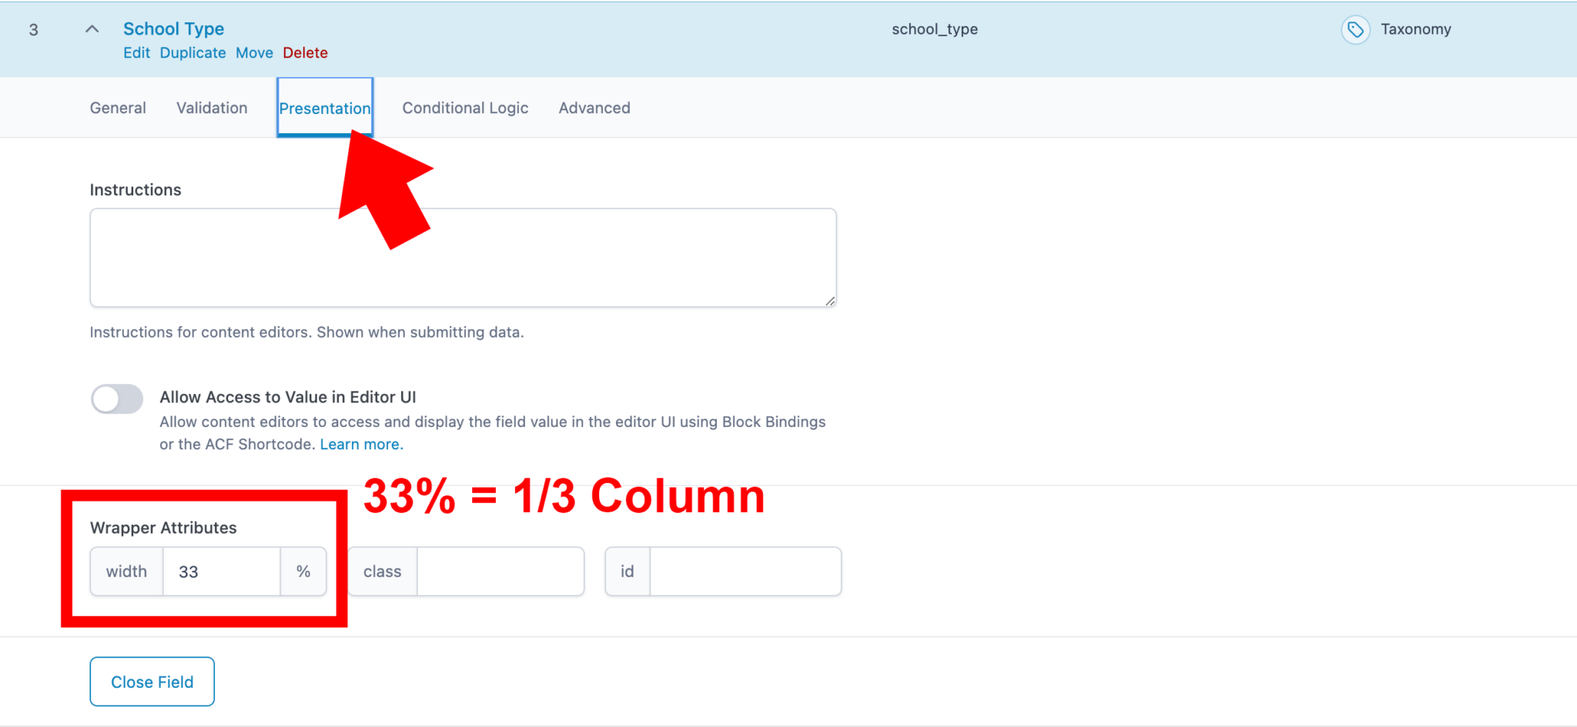Click the Edit link for School Type

click(137, 52)
